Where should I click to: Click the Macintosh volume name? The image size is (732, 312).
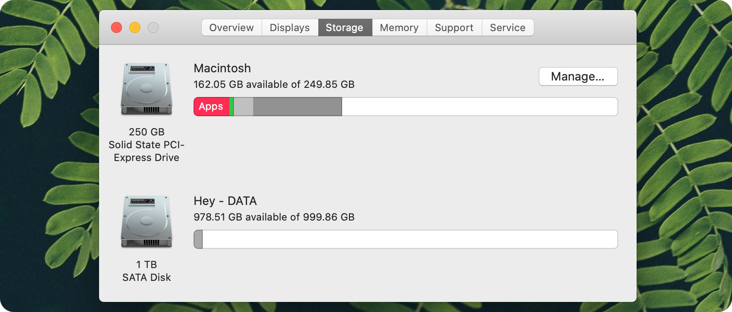pyautogui.click(x=222, y=68)
